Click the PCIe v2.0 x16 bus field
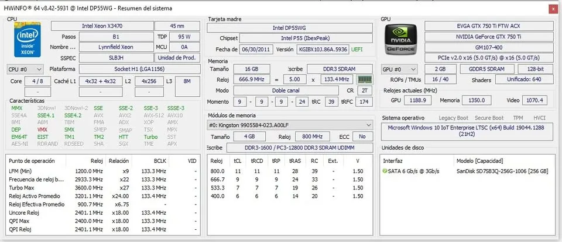Viewport: 562px width, 242px height. coord(489,58)
